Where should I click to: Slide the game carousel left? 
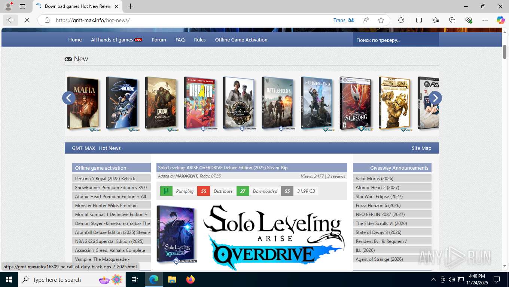[x=69, y=98]
